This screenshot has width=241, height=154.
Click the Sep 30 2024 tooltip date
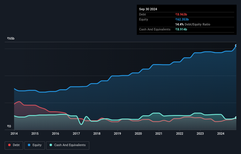[x=148, y=9]
